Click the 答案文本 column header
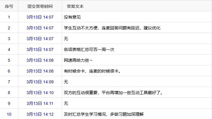Viewport: 212px width, 119px height. (x=75, y=6)
